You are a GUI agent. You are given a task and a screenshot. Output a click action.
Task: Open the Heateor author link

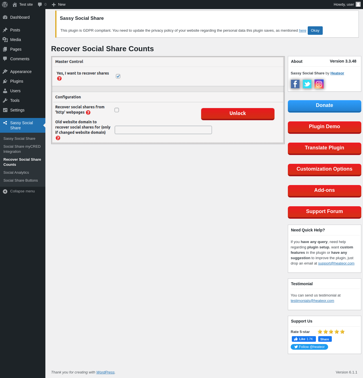[x=337, y=73]
